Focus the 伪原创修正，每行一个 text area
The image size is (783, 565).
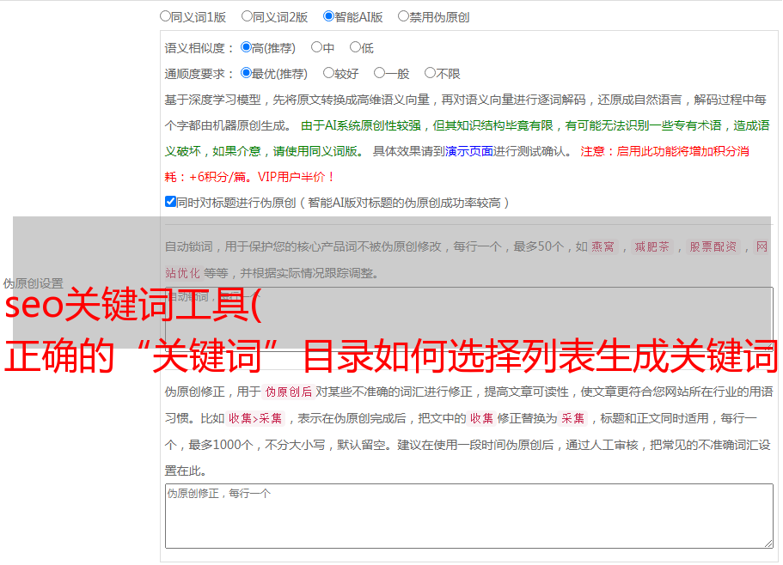(469, 516)
